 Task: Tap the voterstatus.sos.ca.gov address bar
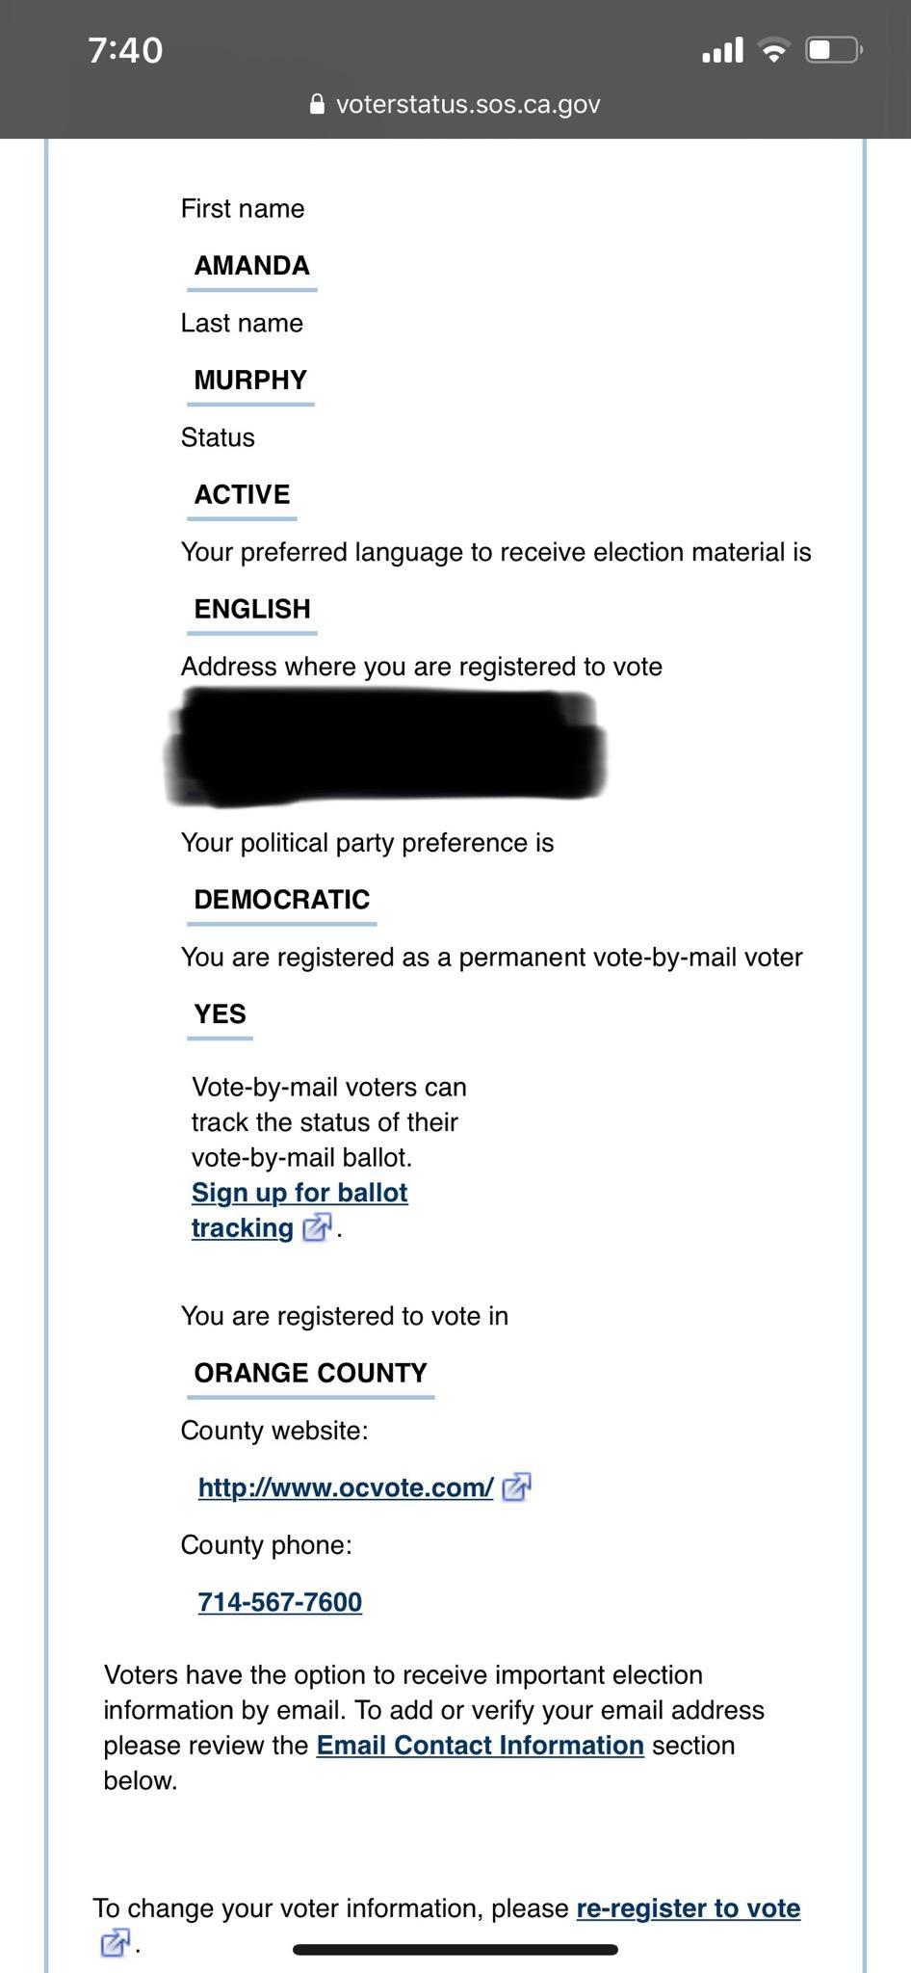467,104
